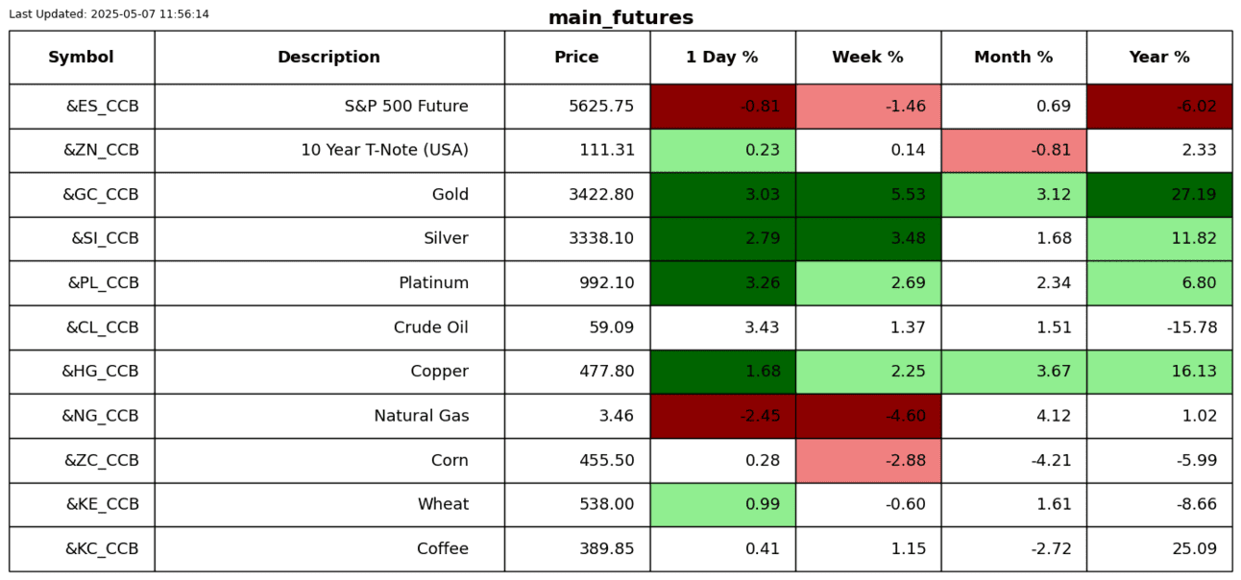The width and height of the screenshot is (1241, 580).
Task: Click the &NG_CCB symbol cell
Action: (x=101, y=416)
